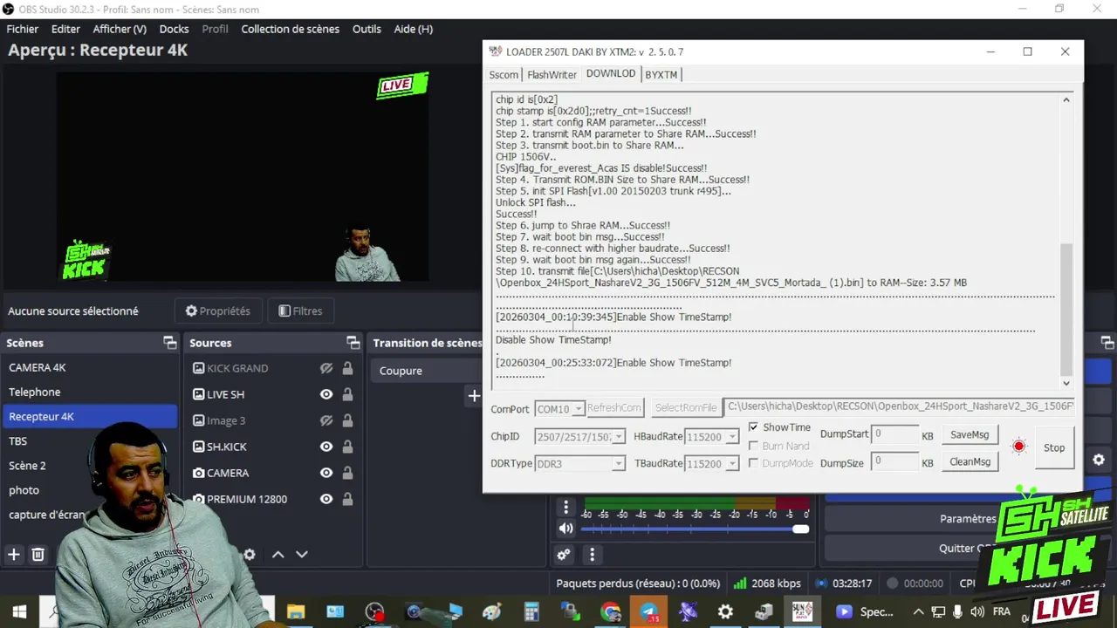
Task: Open Editer menu
Action: click(x=65, y=29)
